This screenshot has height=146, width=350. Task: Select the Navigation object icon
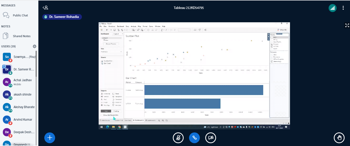[x=114, y=97]
